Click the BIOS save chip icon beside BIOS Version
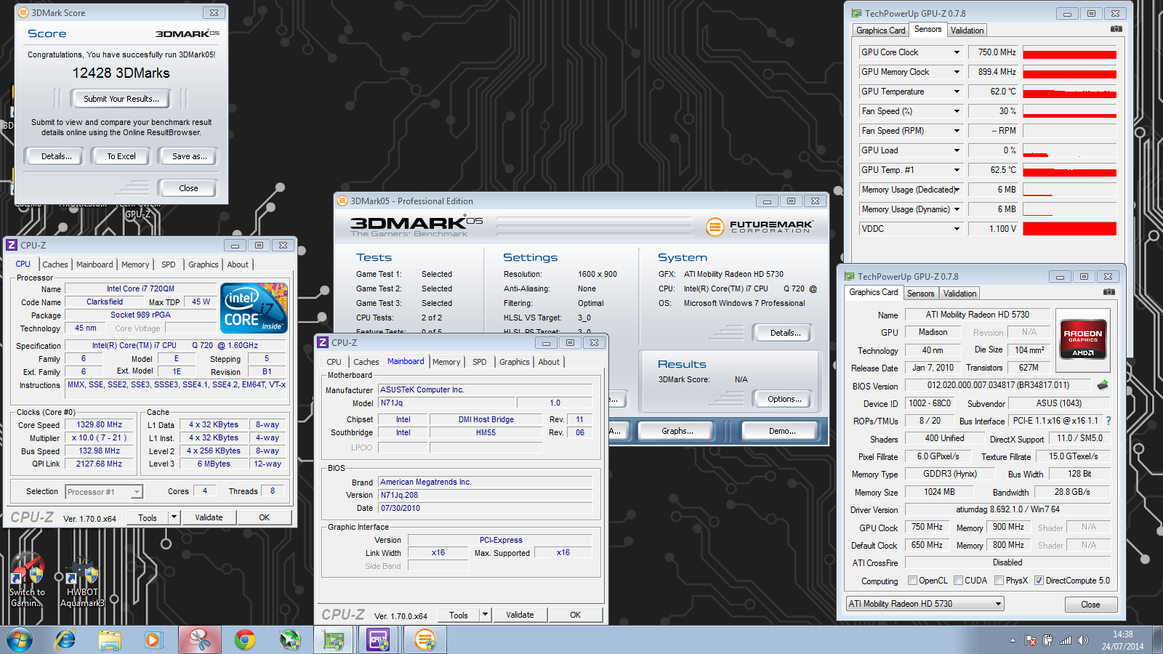The height and width of the screenshot is (654, 1163). click(x=1103, y=385)
